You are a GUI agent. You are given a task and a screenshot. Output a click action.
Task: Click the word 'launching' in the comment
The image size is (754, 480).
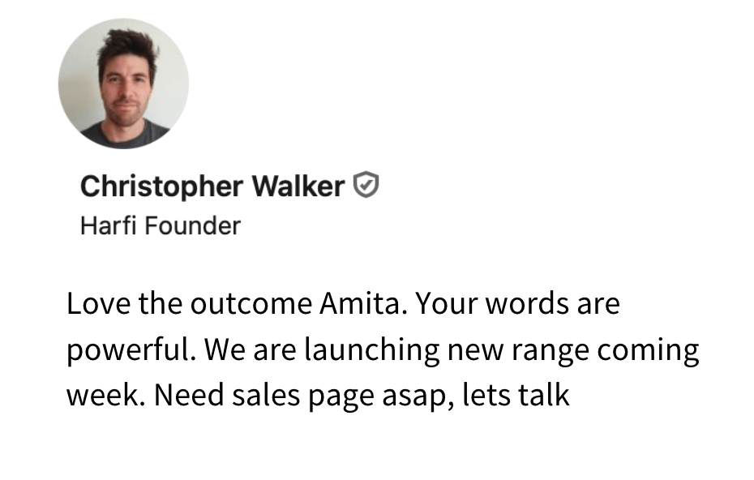coord(371,351)
